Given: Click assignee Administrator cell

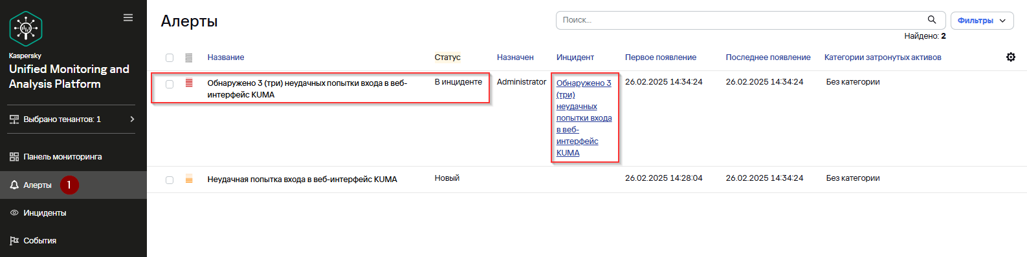Looking at the screenshot, I should [x=522, y=82].
